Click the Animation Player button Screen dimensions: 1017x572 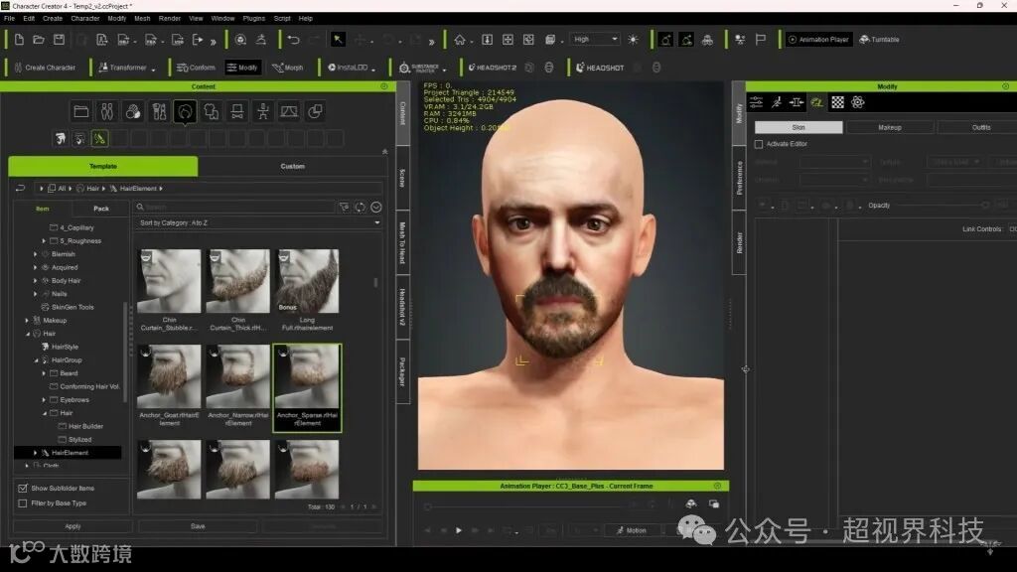click(x=818, y=40)
